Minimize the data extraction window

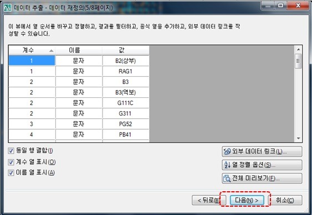pos(268,6)
